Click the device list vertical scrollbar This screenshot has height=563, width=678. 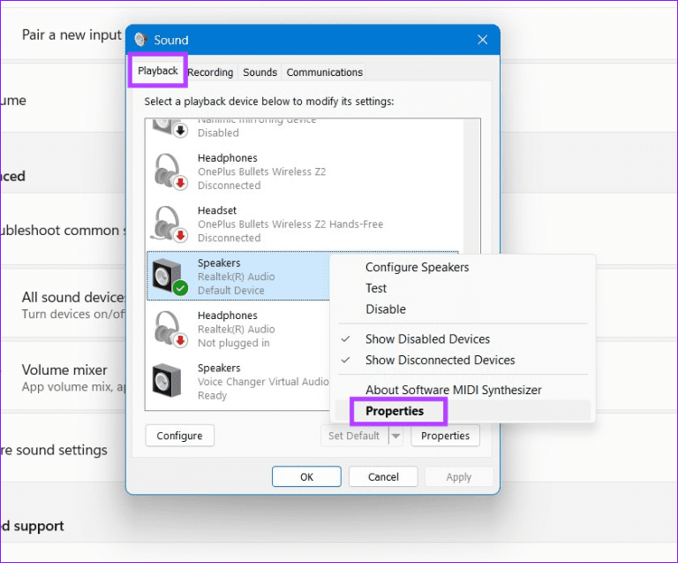click(472, 265)
